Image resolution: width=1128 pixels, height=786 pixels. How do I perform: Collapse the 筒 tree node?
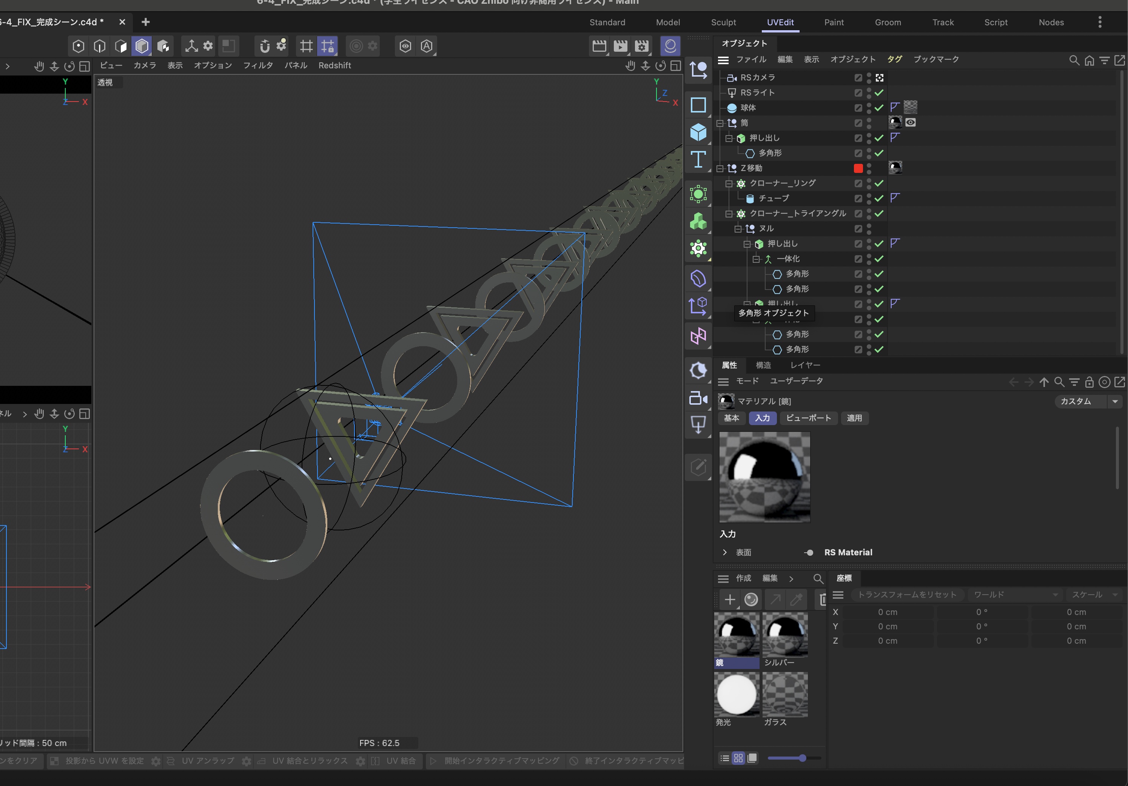point(720,123)
